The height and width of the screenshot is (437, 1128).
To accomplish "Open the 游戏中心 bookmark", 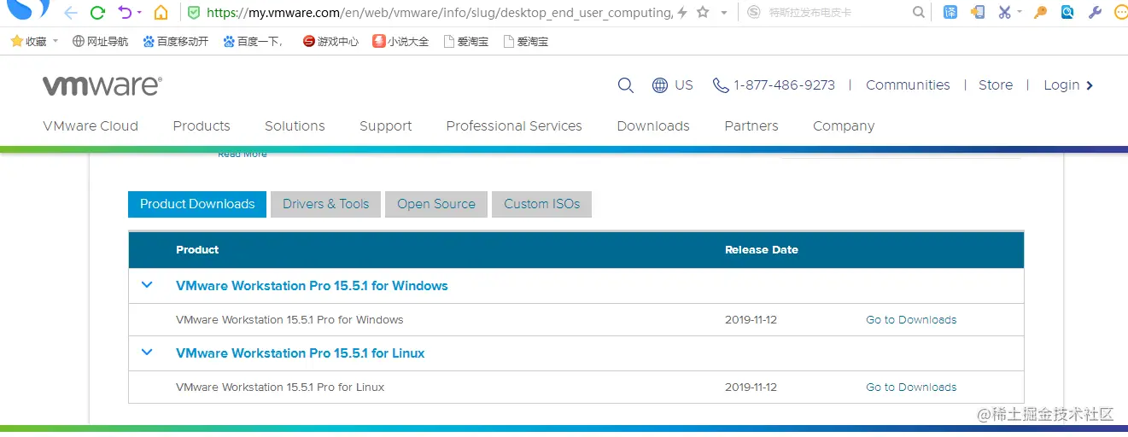I will coord(330,41).
